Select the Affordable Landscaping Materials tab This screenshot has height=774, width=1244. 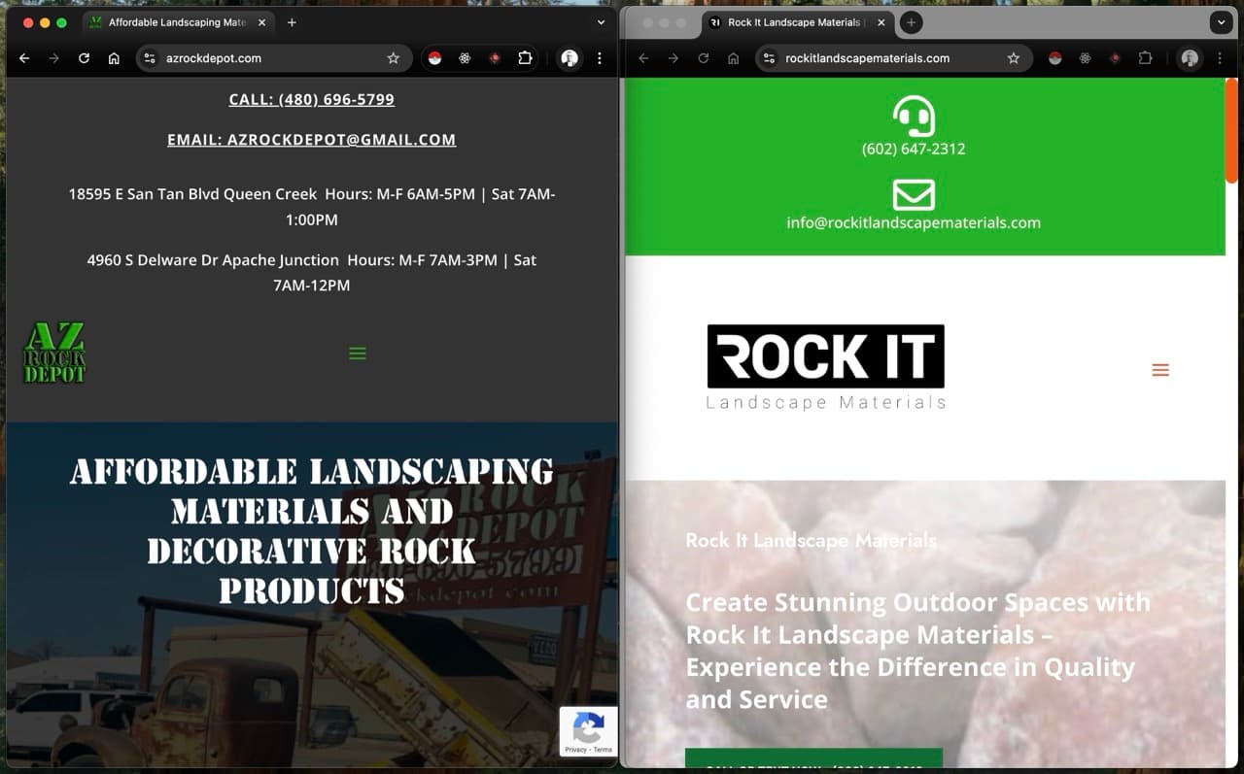[x=177, y=22]
